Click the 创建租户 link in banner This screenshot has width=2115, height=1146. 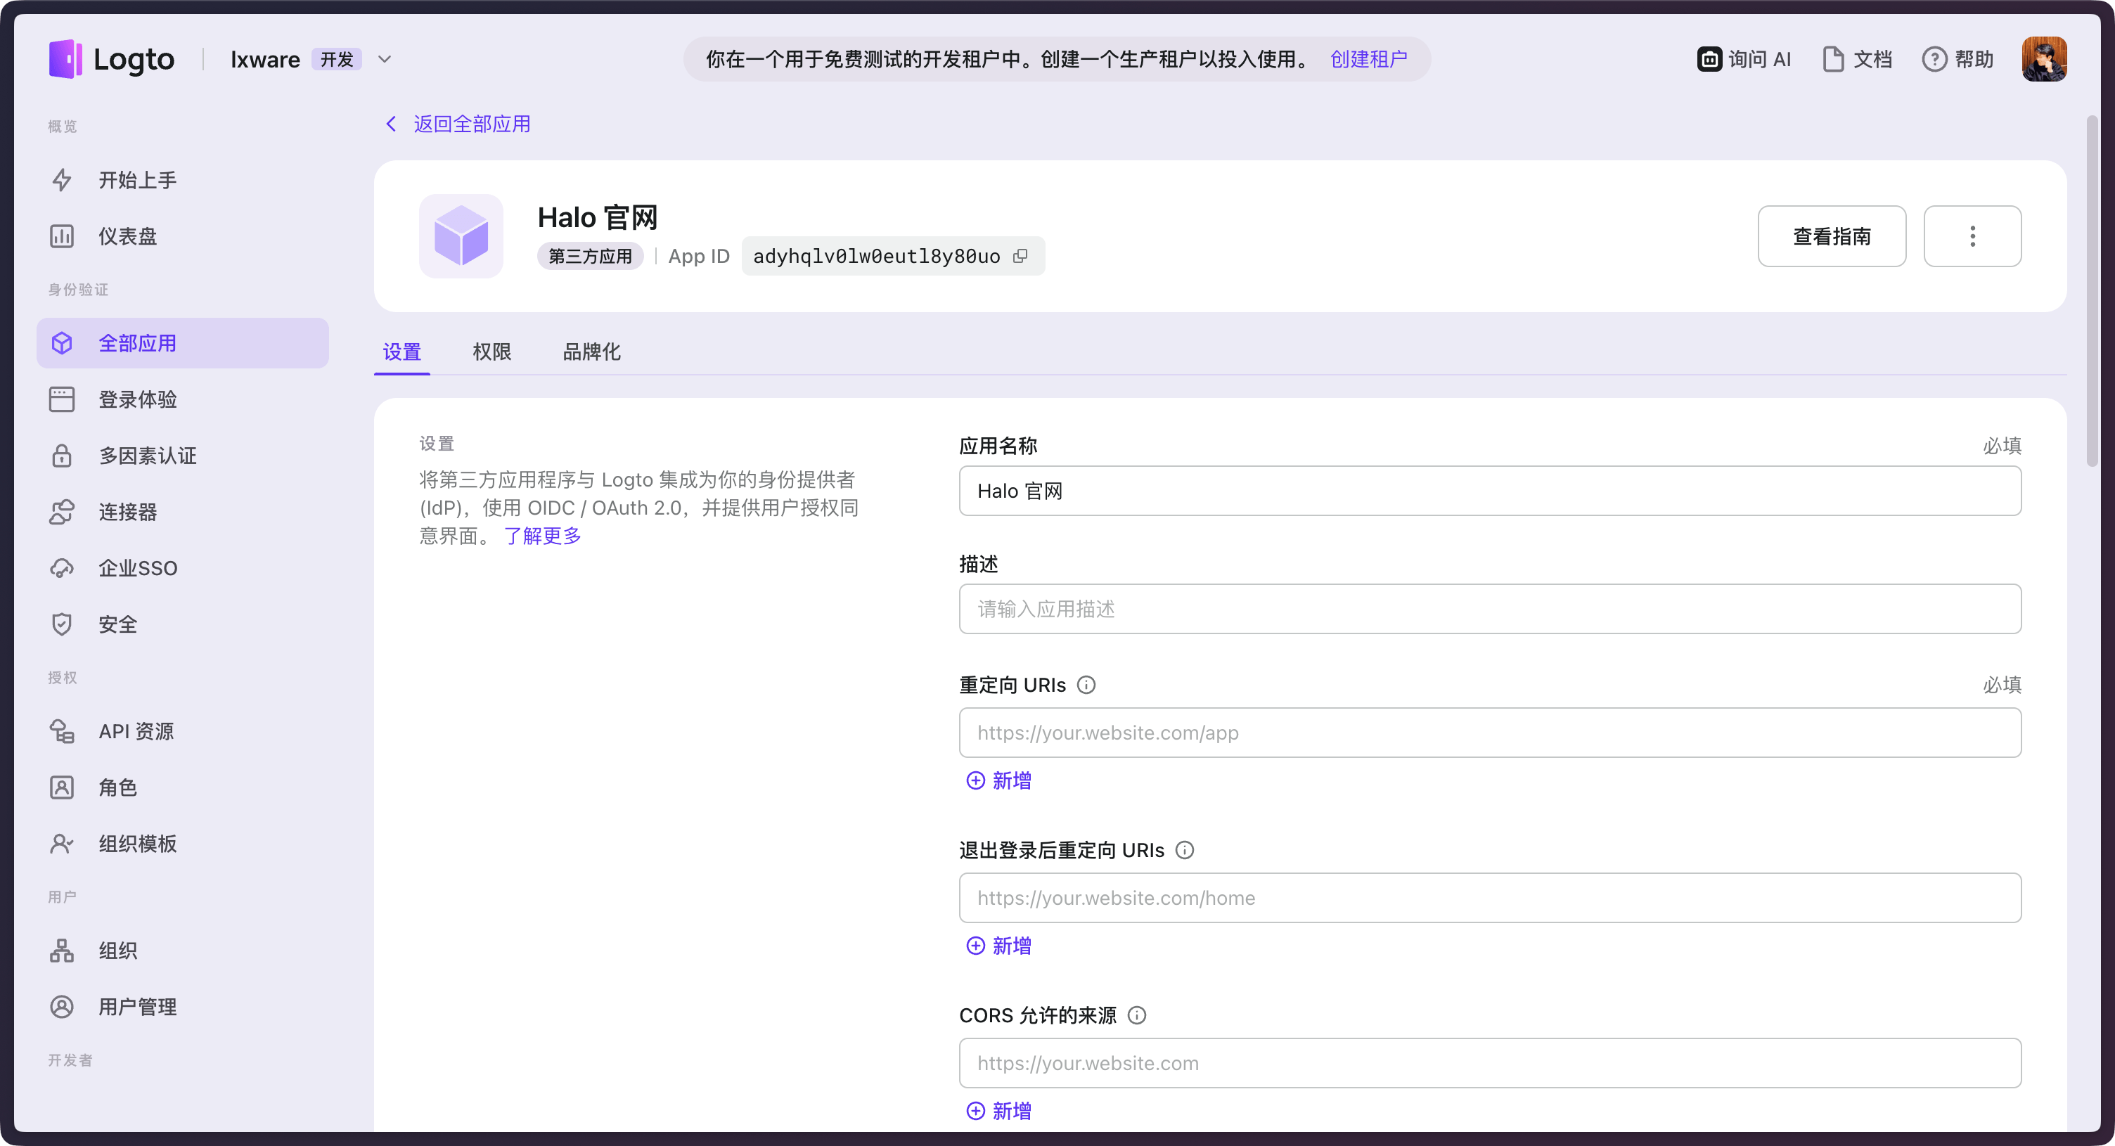1369,59
